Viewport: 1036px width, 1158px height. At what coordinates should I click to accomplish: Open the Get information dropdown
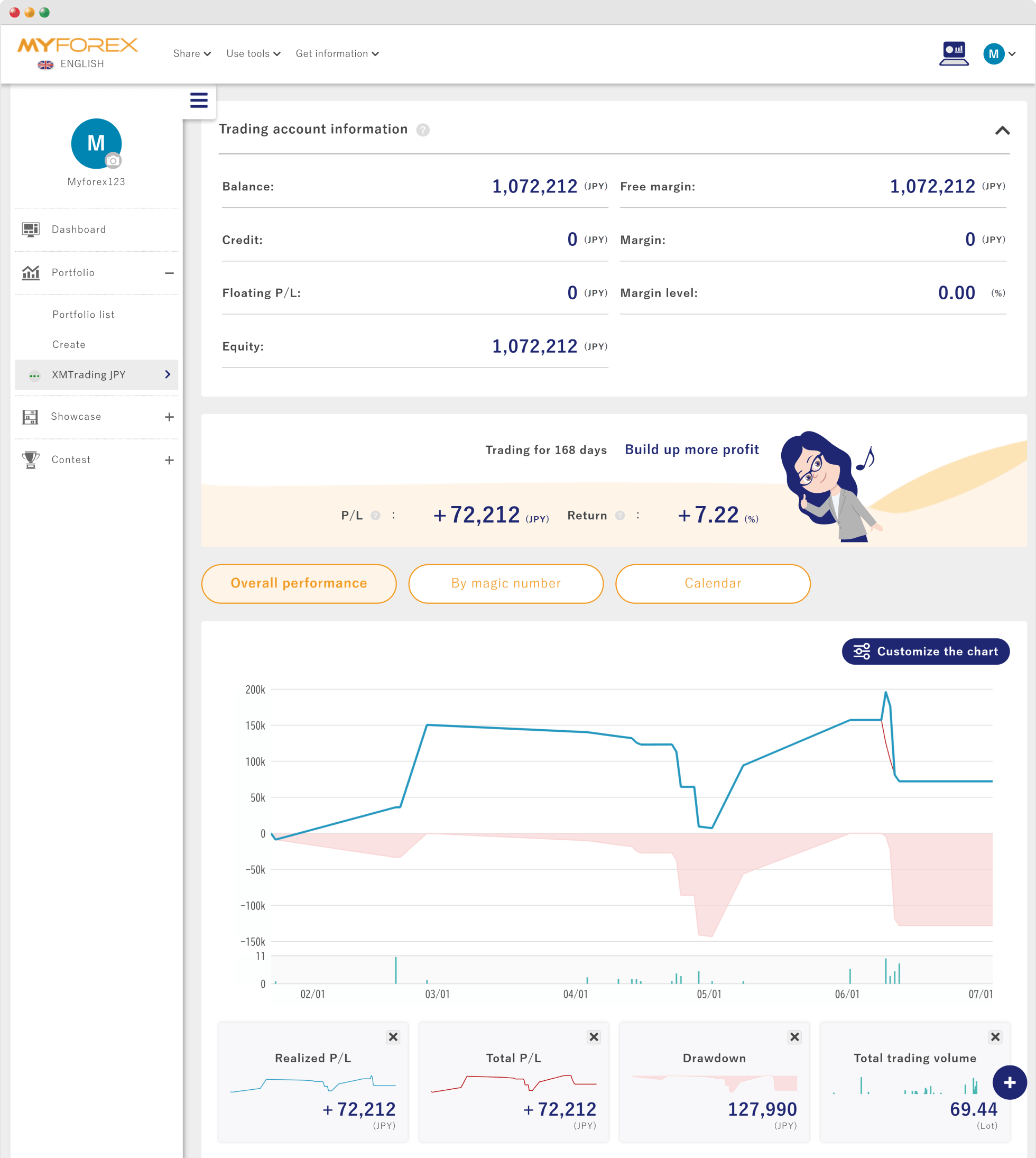337,53
